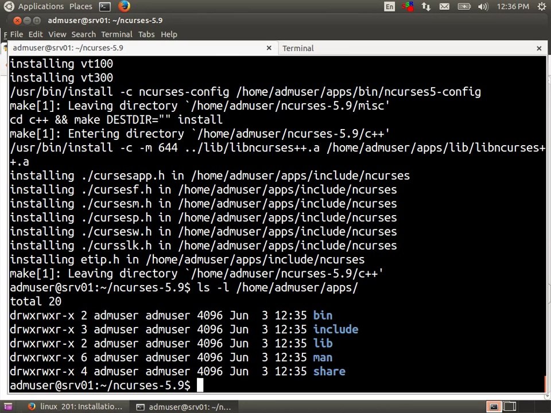Image resolution: width=551 pixels, height=413 pixels.
Task: Launch Firefox from top panel icon
Action: [x=124, y=6]
